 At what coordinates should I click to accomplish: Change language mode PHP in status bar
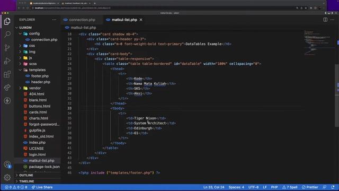pos(274,187)
